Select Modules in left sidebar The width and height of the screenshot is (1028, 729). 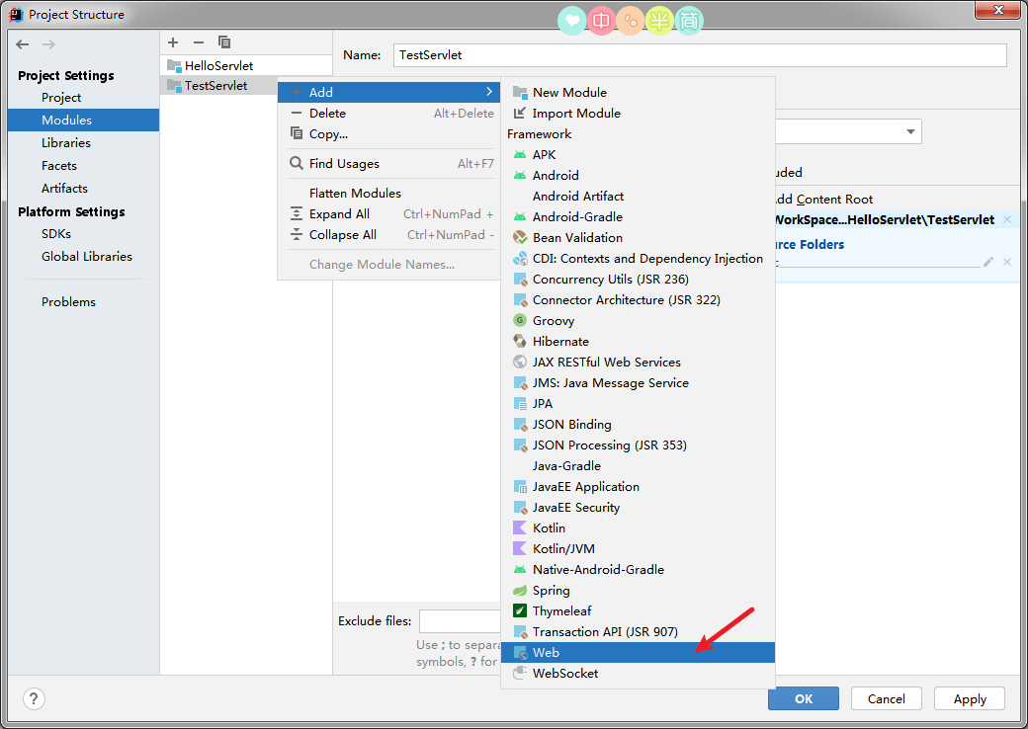[x=83, y=120]
